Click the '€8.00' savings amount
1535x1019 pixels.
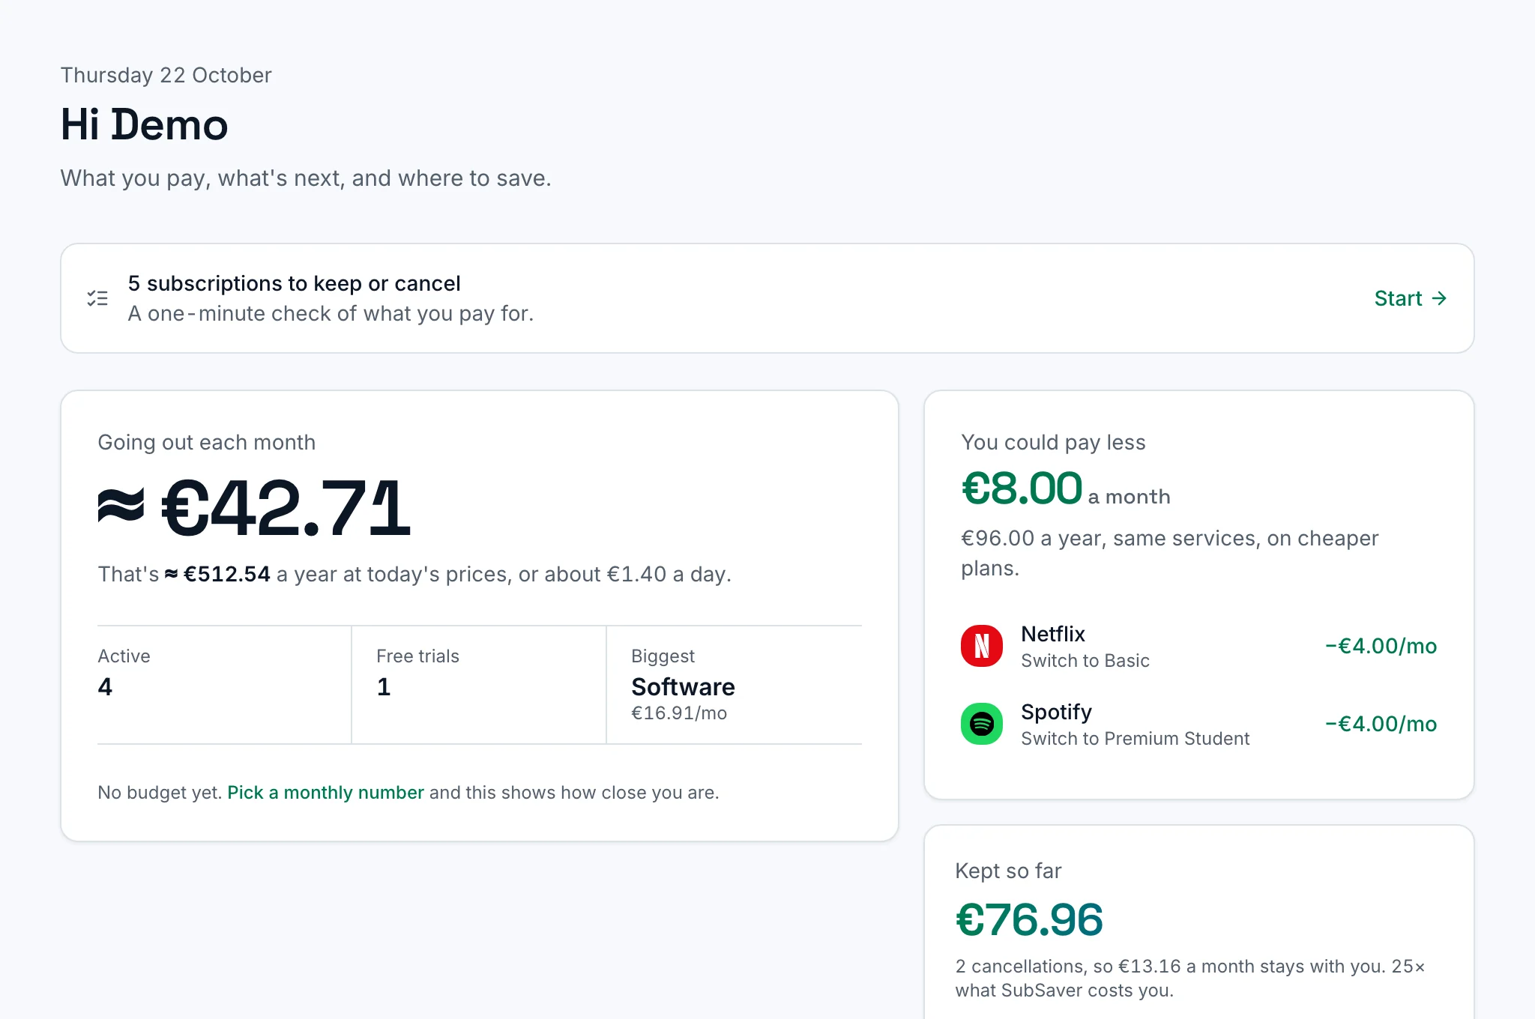tap(1022, 489)
